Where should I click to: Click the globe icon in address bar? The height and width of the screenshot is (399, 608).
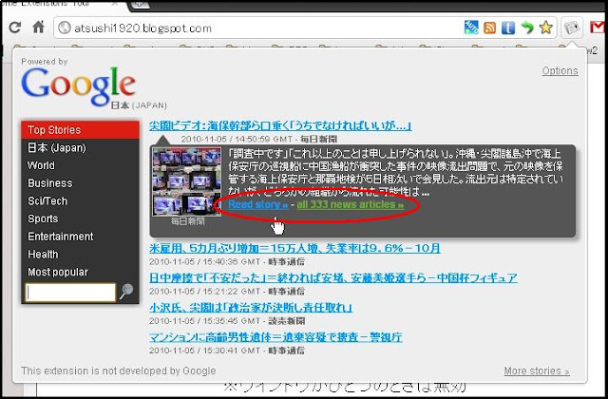tap(65, 28)
